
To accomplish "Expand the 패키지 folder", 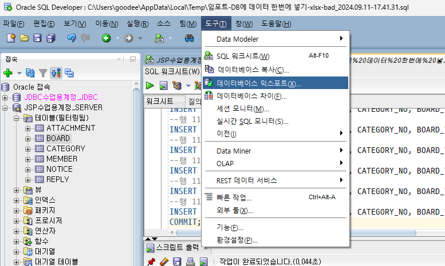I will click(16, 211).
